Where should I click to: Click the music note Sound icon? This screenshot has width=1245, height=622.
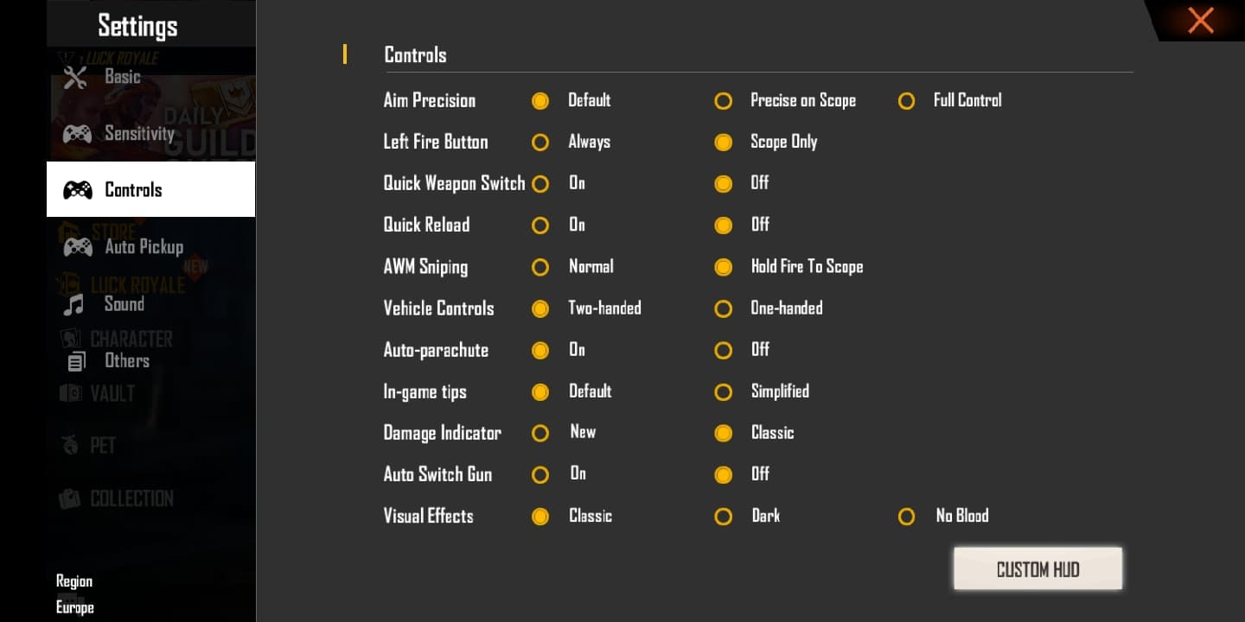[x=75, y=304]
